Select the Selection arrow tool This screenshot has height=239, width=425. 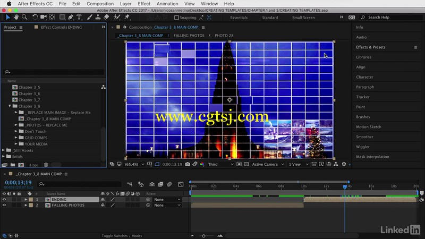8,18
